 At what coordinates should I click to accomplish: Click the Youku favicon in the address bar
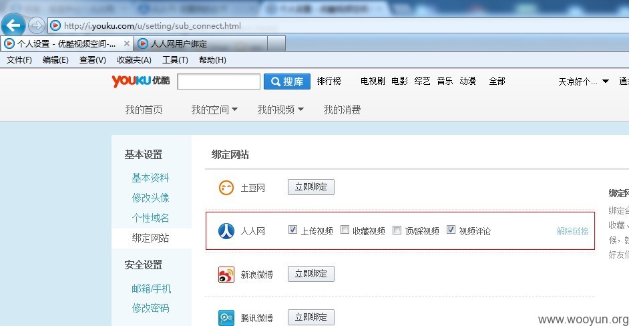[x=55, y=25]
